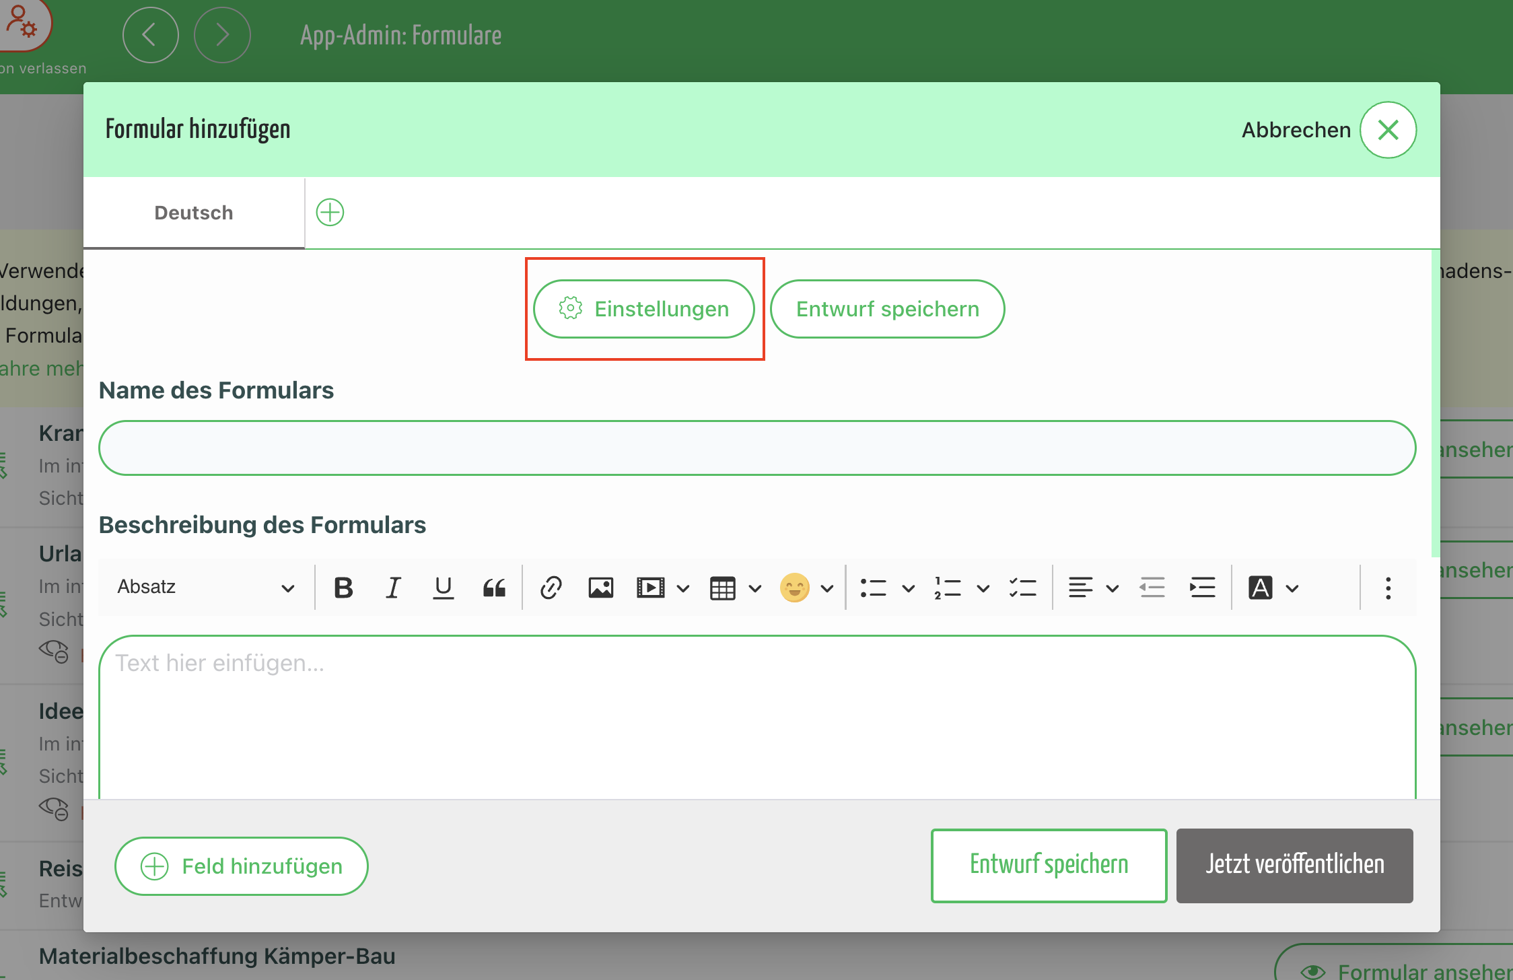Expand the font color dropdown arrow
Viewport: 1513px width, 980px height.
coord(1292,589)
